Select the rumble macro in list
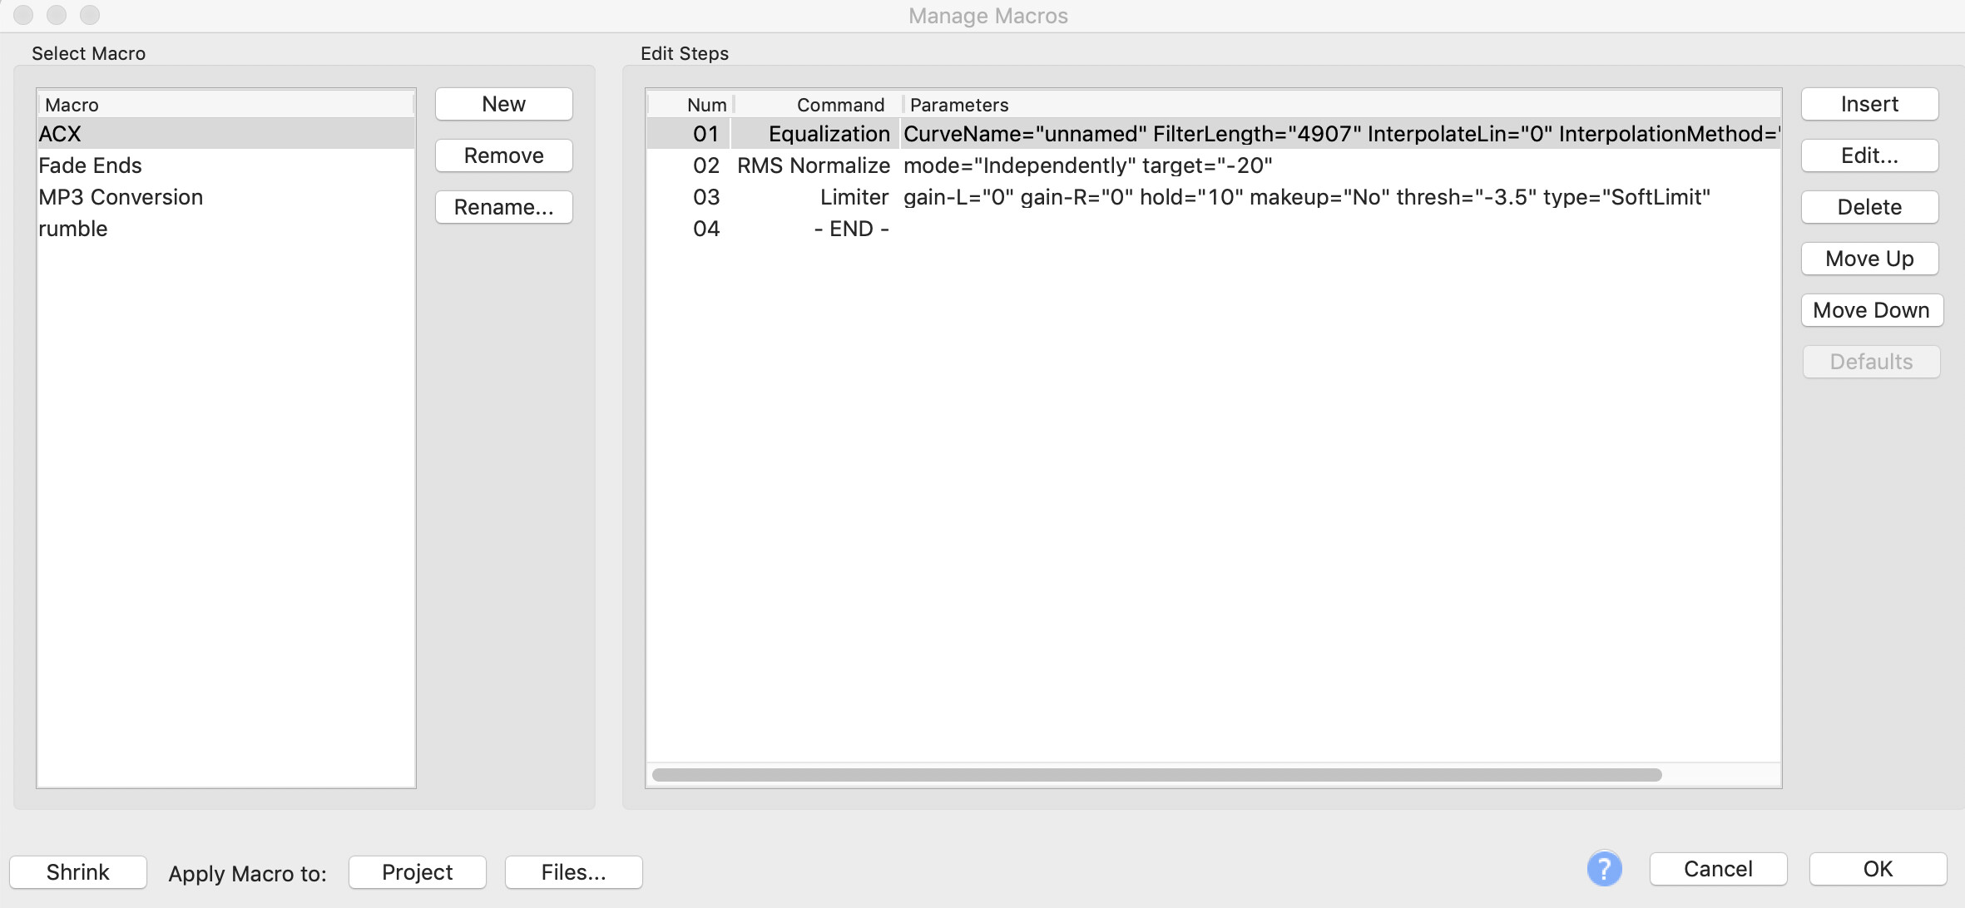1965x908 pixels. [73, 229]
